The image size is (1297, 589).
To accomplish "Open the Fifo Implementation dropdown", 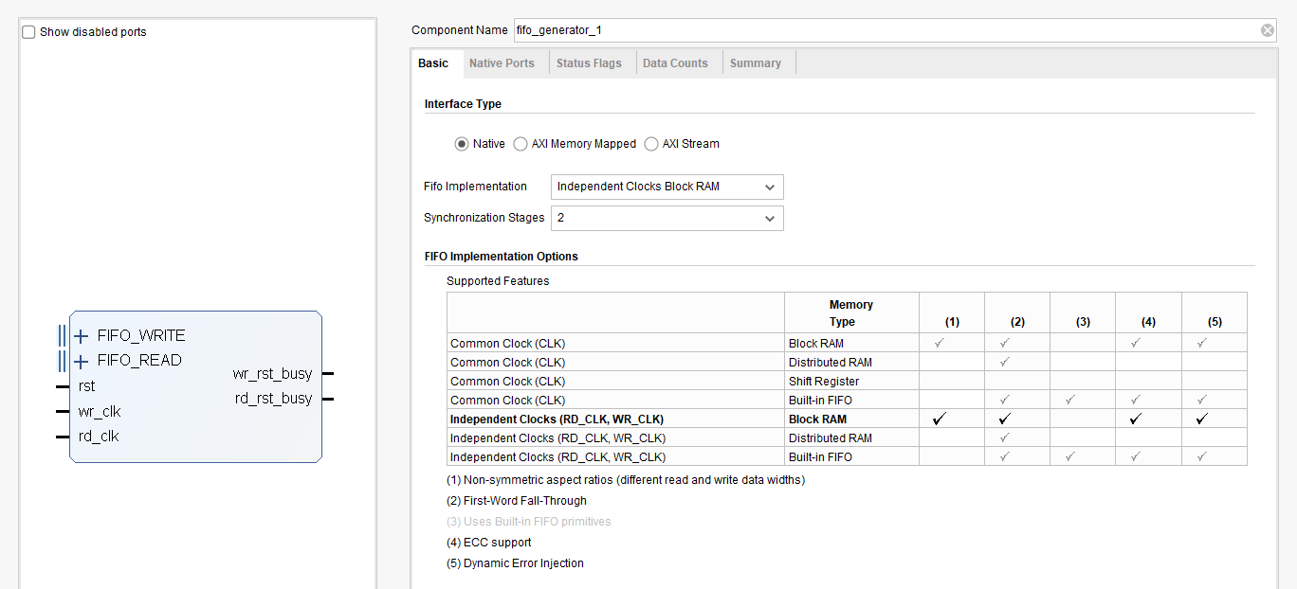I will click(667, 187).
